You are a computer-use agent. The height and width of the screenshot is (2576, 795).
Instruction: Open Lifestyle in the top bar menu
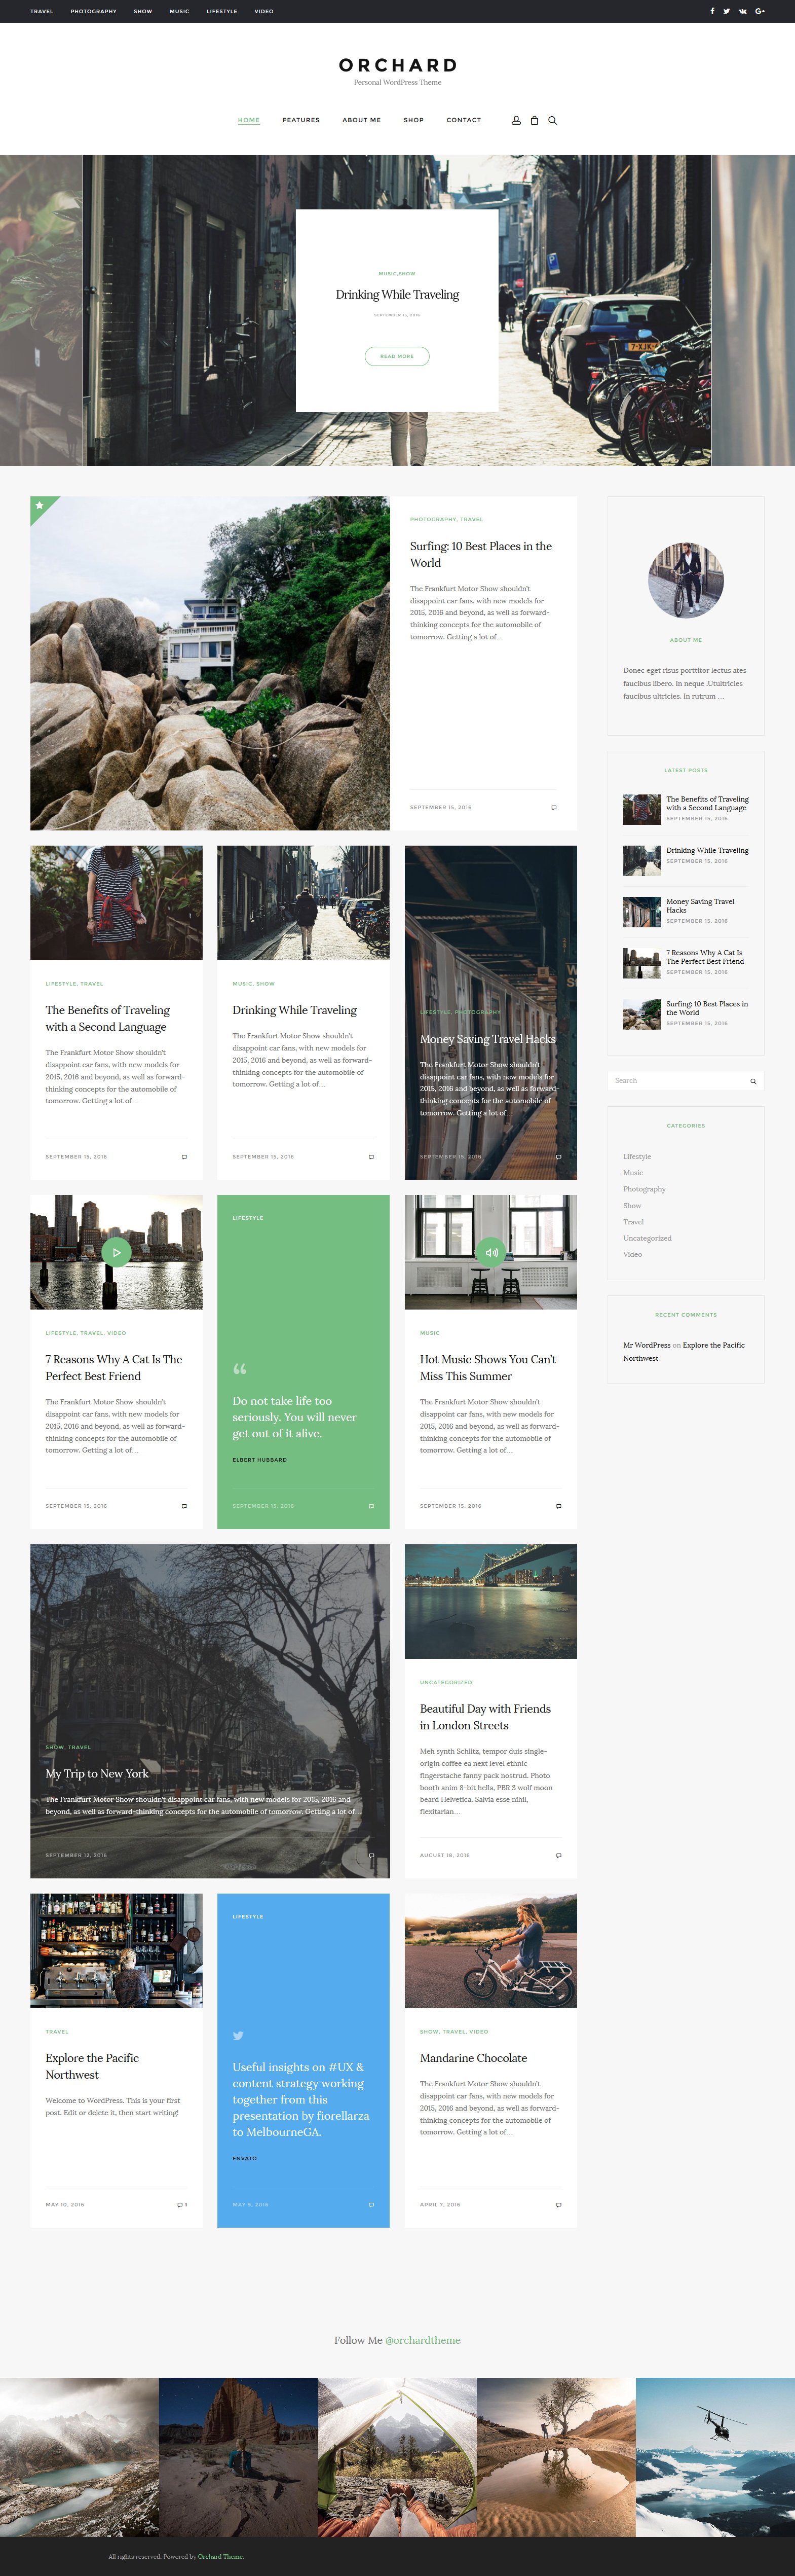(222, 11)
